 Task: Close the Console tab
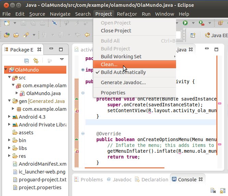(x=201, y=180)
